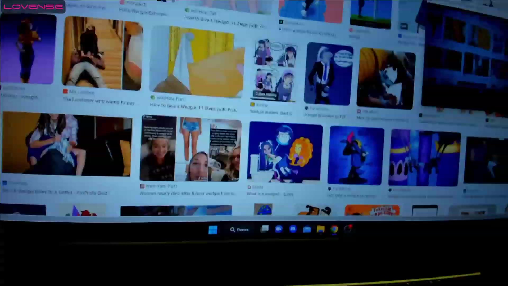Open the purple cartoon teeth thumbnail
The height and width of the screenshot is (286, 508).
424,158
